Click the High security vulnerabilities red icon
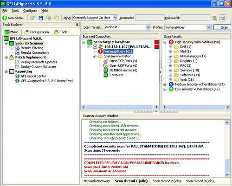232x186 pixels. tap(171, 42)
